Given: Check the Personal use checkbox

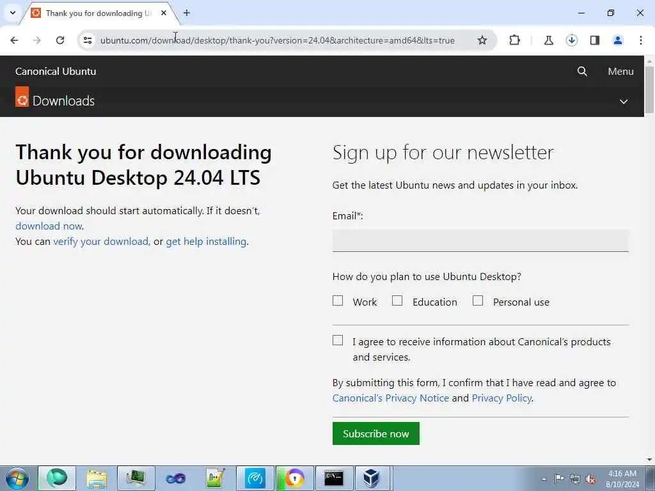Looking at the screenshot, I should coord(478,300).
